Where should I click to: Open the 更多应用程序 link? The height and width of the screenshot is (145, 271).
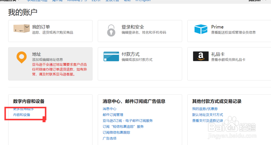coord(24,109)
